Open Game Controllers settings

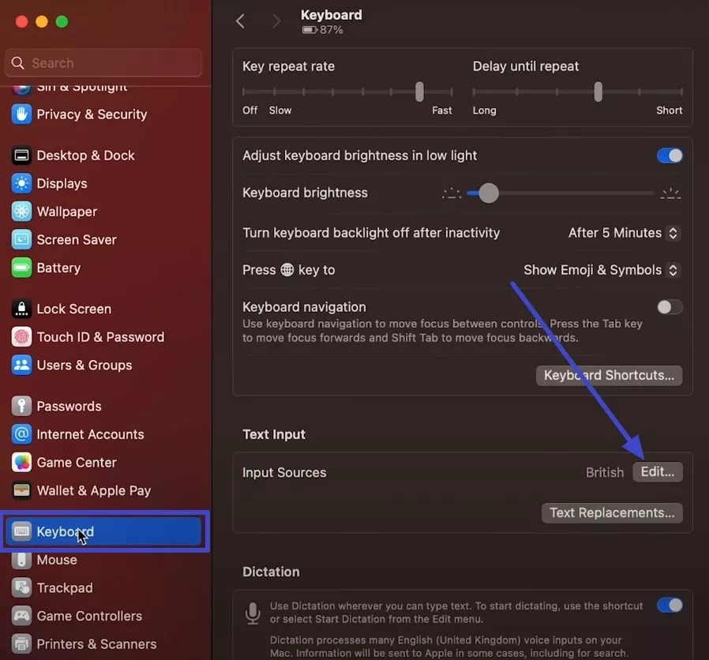(88, 616)
